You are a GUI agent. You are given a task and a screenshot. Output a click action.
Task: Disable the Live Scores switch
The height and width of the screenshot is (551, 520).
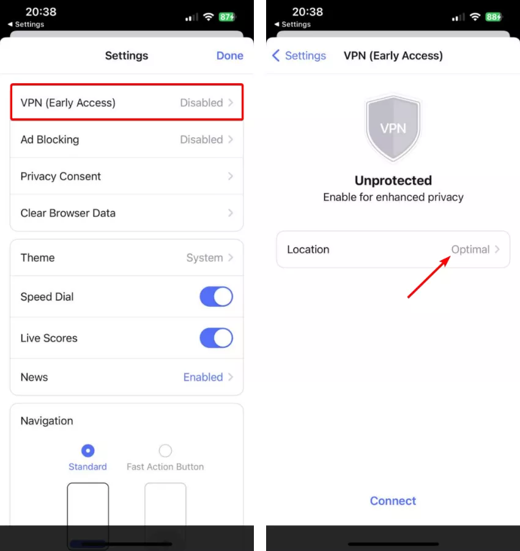pos(216,338)
